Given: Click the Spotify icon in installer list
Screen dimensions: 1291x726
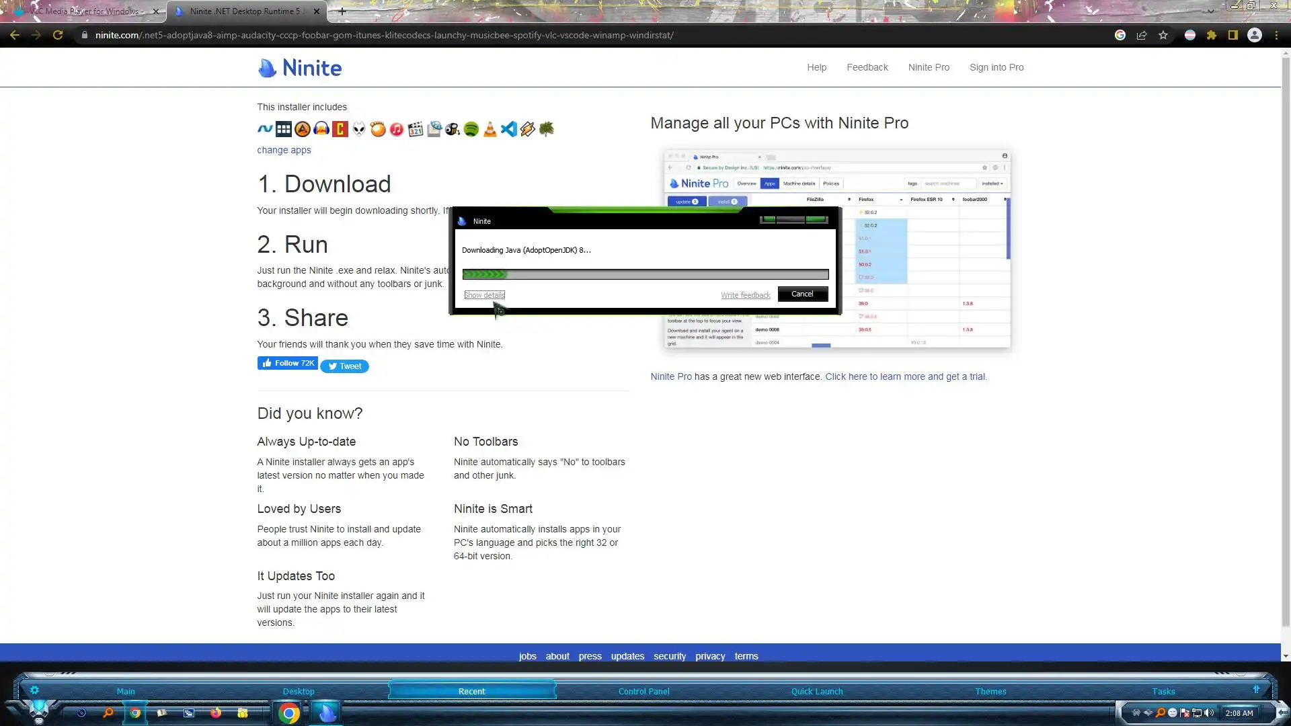Looking at the screenshot, I should tap(471, 129).
